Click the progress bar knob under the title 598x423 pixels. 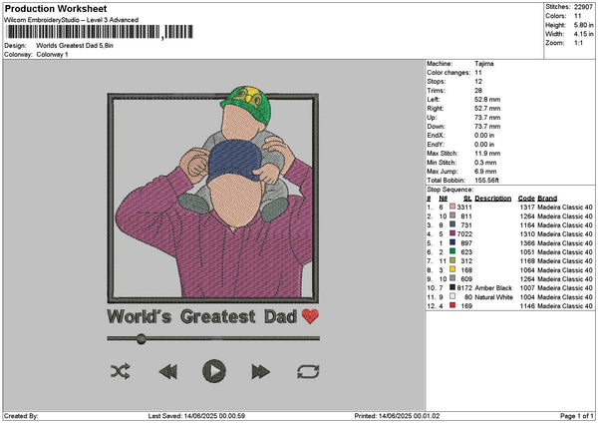(x=141, y=339)
